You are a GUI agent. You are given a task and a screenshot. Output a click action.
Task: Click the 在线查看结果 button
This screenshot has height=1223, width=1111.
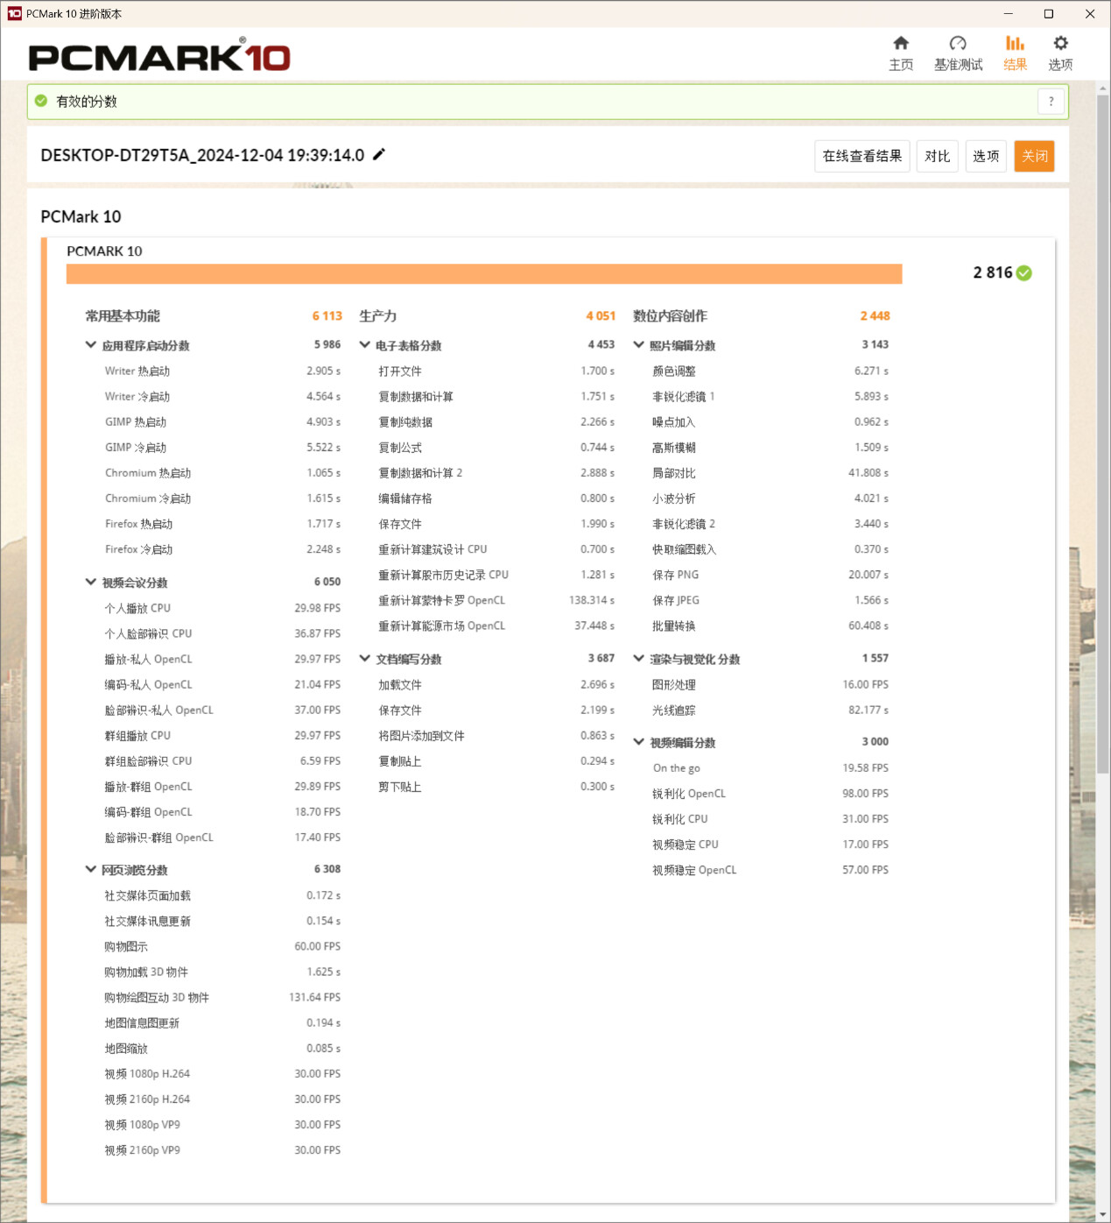coord(861,156)
